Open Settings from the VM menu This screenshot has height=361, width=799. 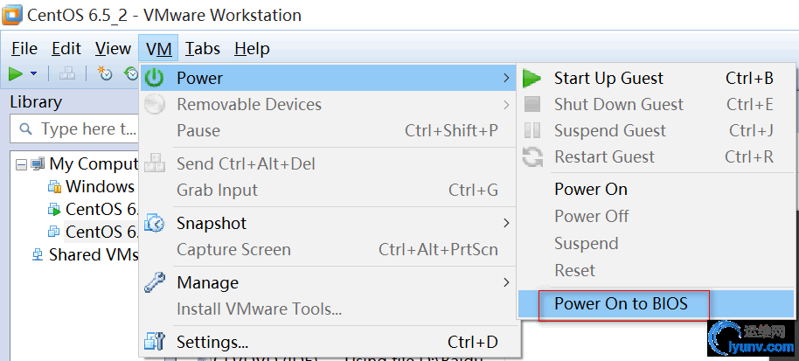(x=212, y=342)
